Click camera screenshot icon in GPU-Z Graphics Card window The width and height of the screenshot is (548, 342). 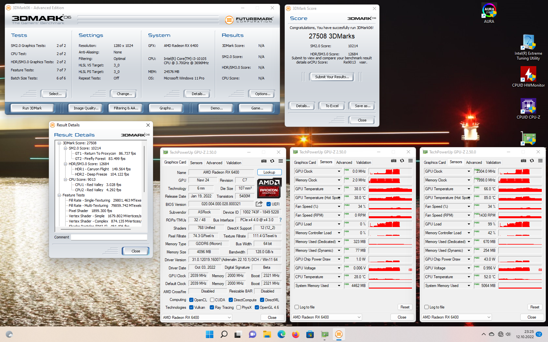pos(264,161)
